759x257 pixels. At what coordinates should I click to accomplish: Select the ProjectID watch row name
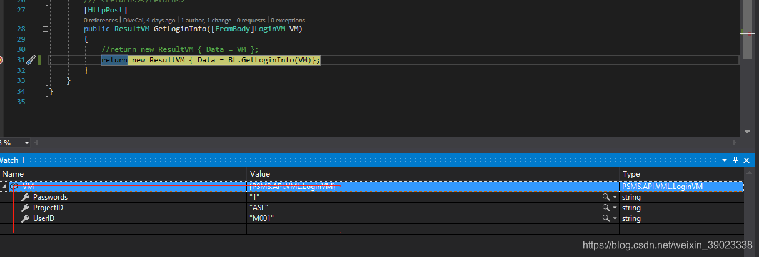click(x=48, y=208)
